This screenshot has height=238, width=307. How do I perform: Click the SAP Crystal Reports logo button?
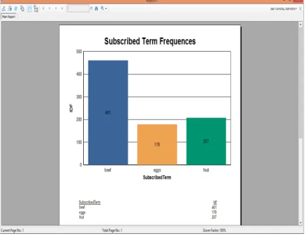tap(284, 9)
